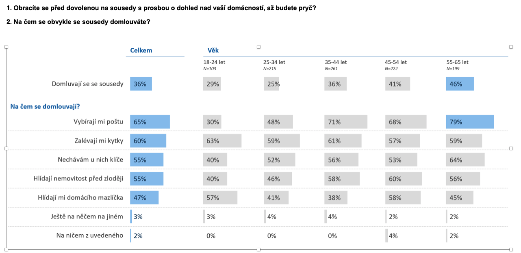521x253 pixels.
Task: Click the top-middle resize handle of the chart
Action: 258,47
